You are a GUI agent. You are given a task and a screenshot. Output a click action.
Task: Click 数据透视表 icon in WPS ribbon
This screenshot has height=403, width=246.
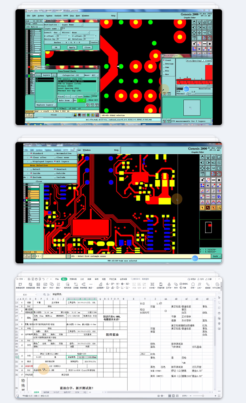pos(20,286)
